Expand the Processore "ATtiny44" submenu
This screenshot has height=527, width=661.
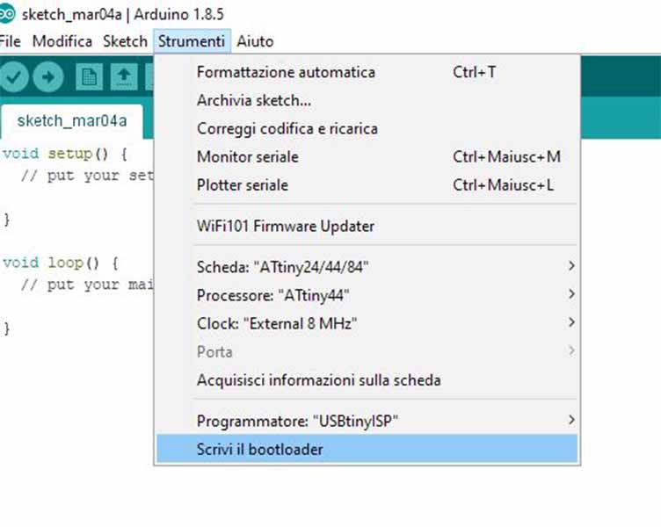coord(367,295)
